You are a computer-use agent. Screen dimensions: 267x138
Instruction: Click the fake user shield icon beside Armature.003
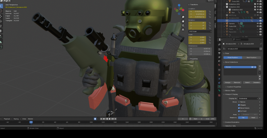click(261, 49)
